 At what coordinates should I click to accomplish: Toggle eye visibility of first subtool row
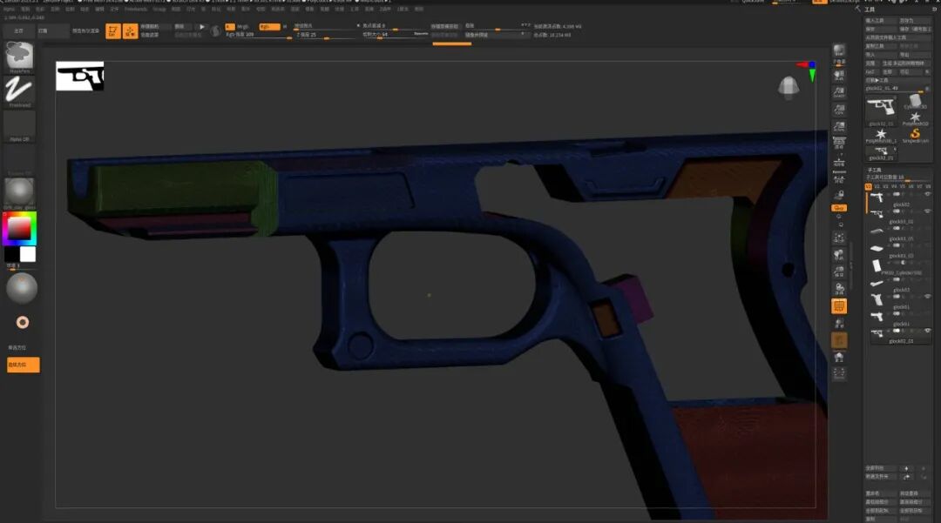click(928, 194)
